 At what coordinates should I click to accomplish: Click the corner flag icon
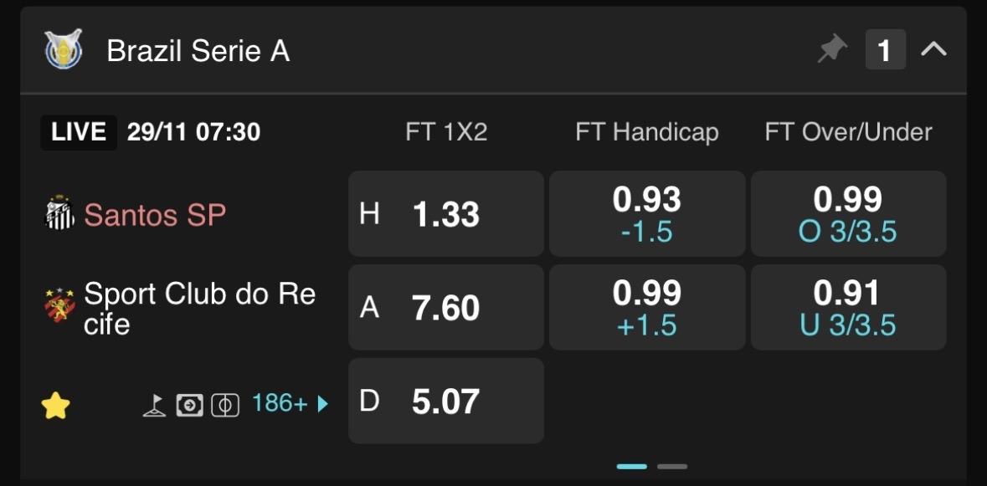coord(154,406)
